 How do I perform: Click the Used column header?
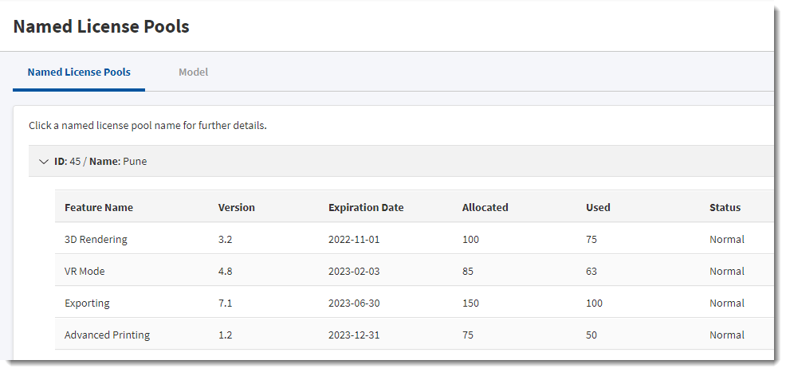598,208
